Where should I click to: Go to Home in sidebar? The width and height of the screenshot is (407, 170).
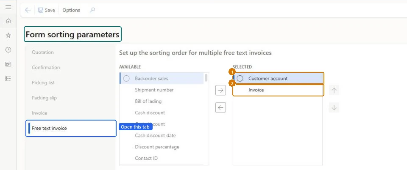(x=8, y=21)
